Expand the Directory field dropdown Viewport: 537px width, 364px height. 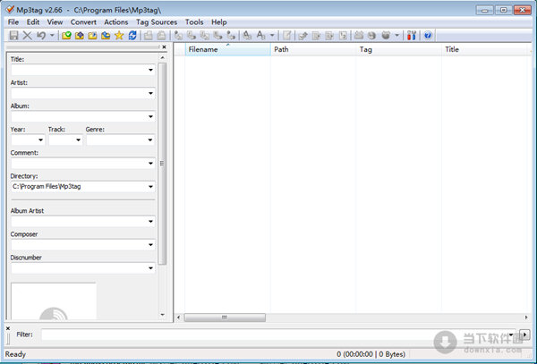tap(150, 187)
